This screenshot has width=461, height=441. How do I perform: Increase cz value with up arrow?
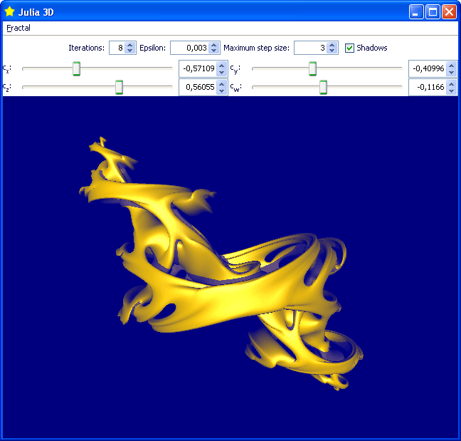222,84
